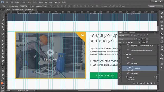Open layer style fx menu at panel bottom
Screen dimensions: 164x92
[x=137, y=83]
